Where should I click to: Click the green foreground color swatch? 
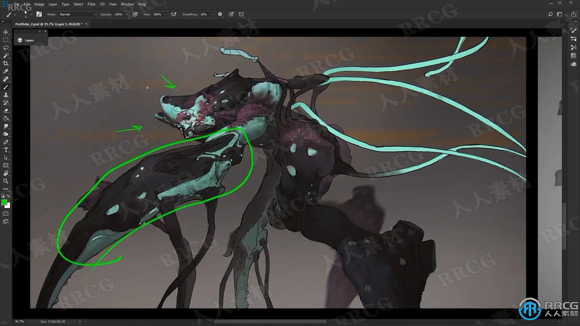[4, 202]
